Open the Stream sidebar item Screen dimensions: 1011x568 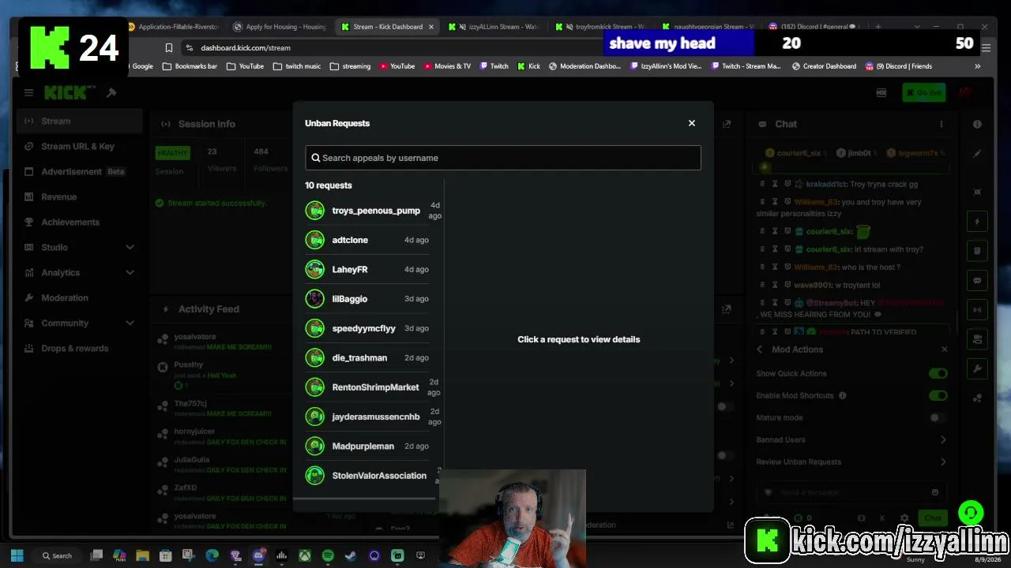(x=79, y=121)
